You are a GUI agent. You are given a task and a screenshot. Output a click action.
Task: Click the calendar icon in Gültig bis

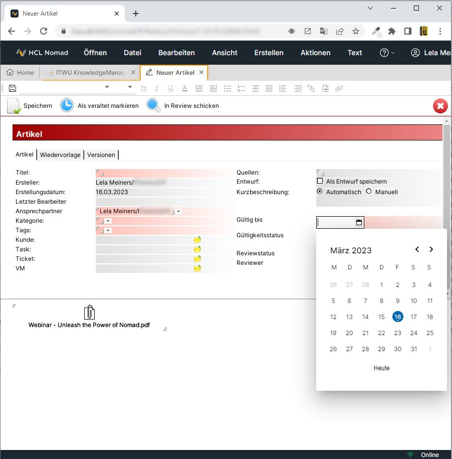pyautogui.click(x=359, y=222)
